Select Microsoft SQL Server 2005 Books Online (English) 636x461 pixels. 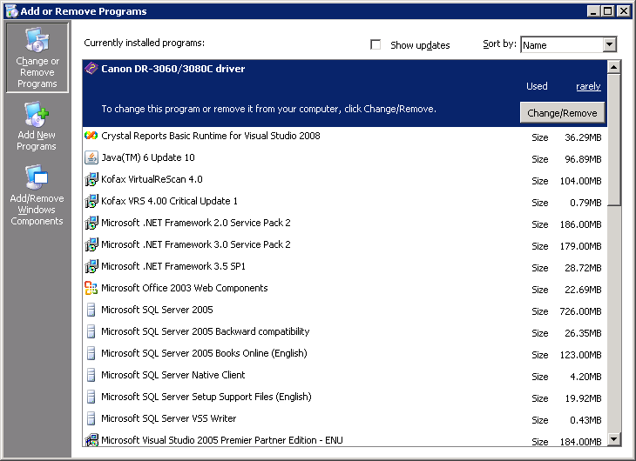[x=204, y=353]
